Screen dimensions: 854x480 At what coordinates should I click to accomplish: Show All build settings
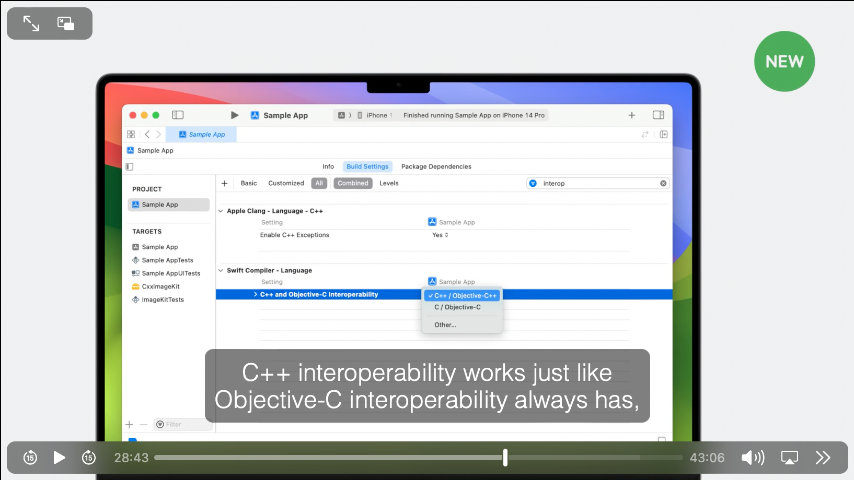pos(319,183)
